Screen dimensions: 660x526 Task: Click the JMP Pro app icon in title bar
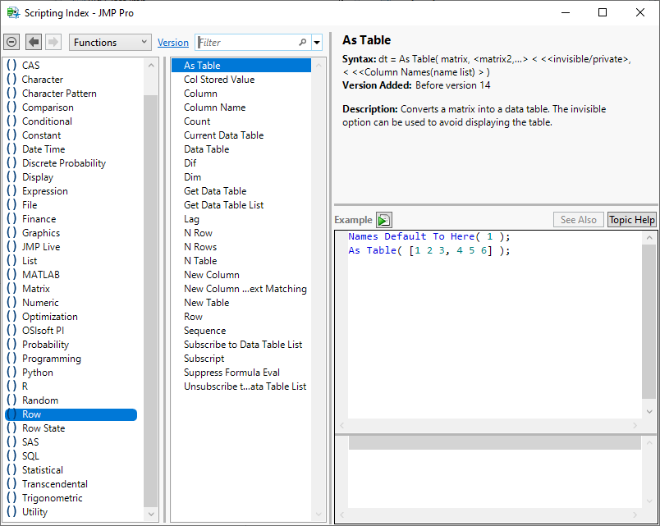12,12
